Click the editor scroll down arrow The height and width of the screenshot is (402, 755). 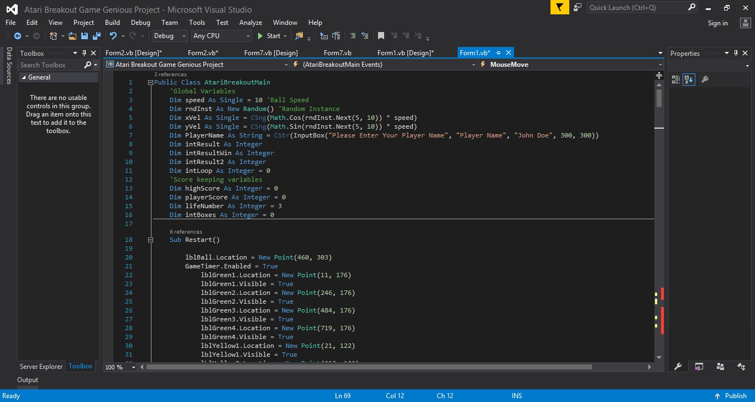coord(659,357)
